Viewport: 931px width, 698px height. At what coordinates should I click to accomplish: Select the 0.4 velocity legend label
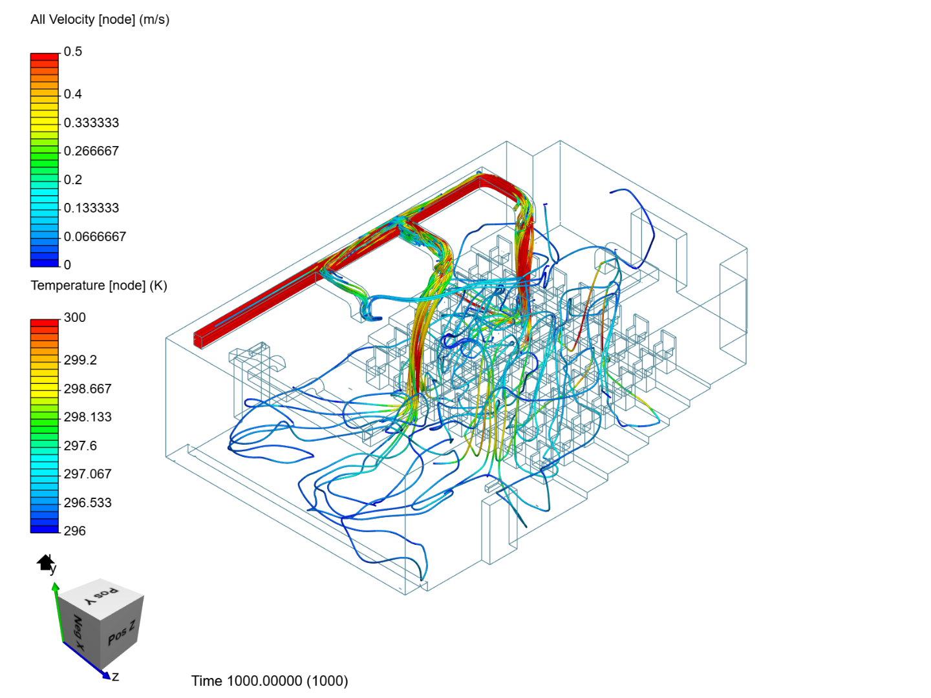(73, 94)
